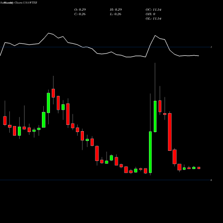Select the high value 'H: 0.29'
Viewport: 223px width, 223px height.
click(116, 9)
